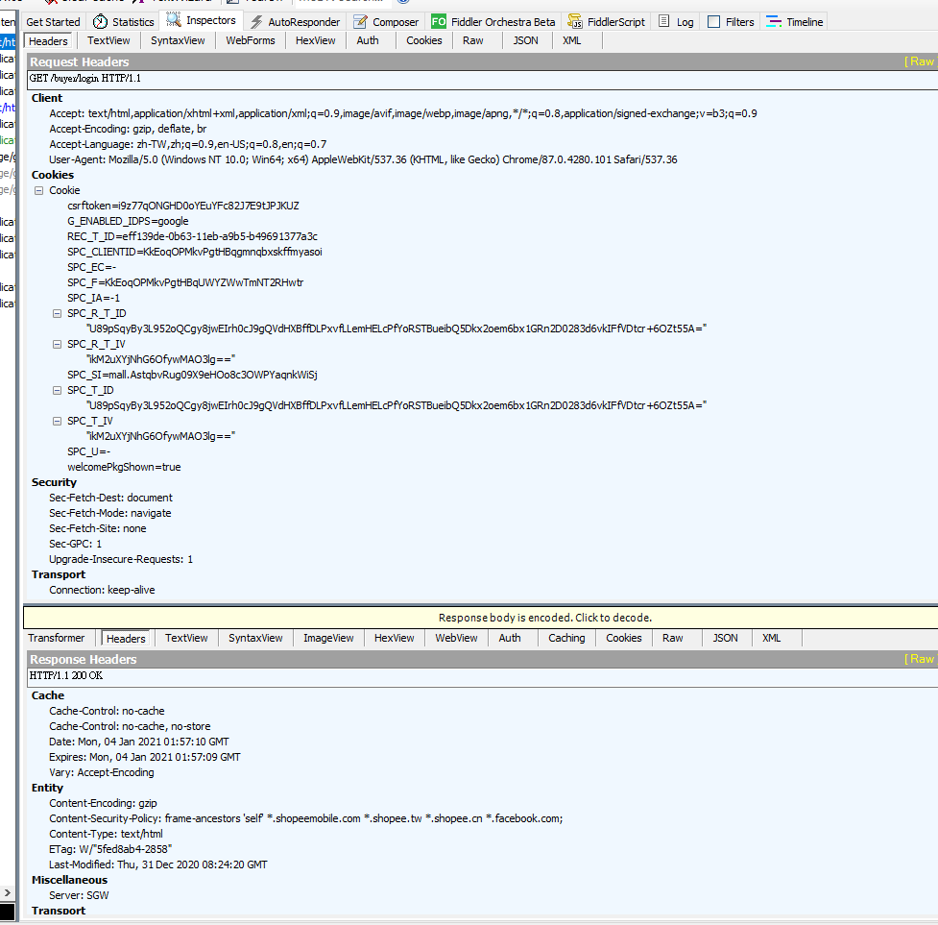Select request TextView tab
Viewport: 938px width, 925px height.
click(108, 40)
